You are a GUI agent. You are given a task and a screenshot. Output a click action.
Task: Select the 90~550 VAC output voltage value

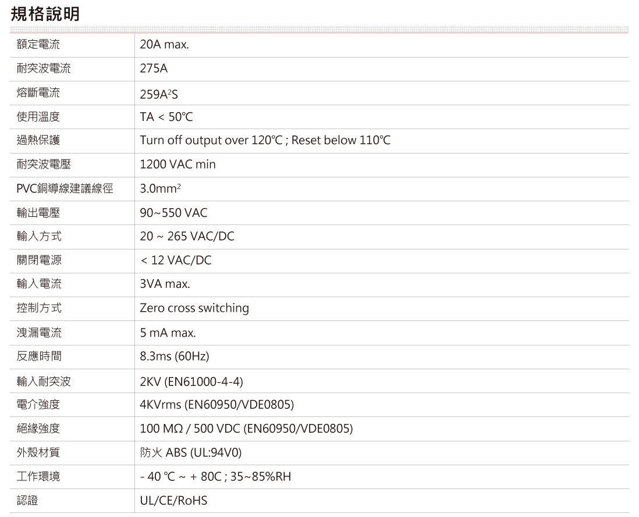[x=173, y=213]
